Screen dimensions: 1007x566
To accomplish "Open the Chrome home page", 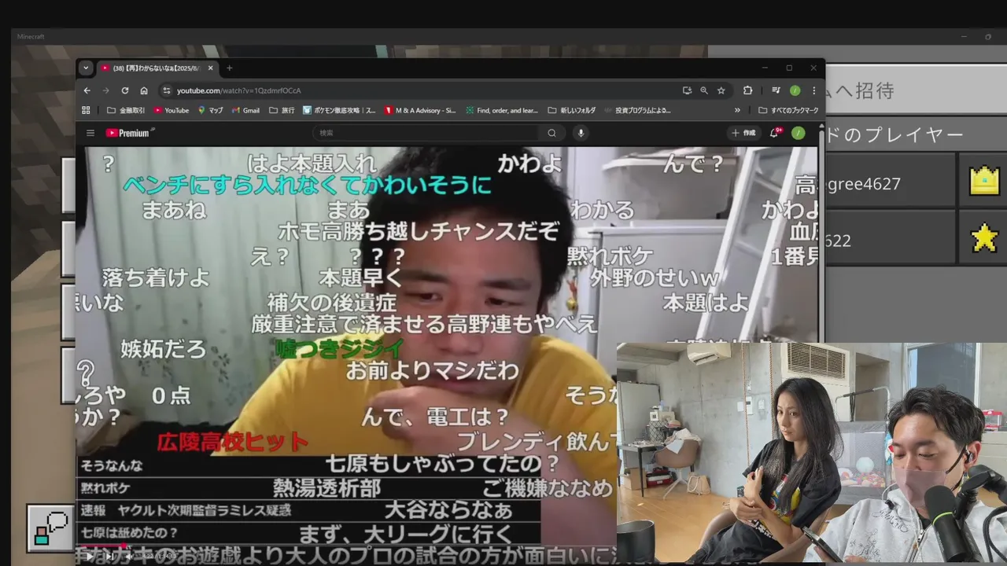I will pyautogui.click(x=144, y=90).
